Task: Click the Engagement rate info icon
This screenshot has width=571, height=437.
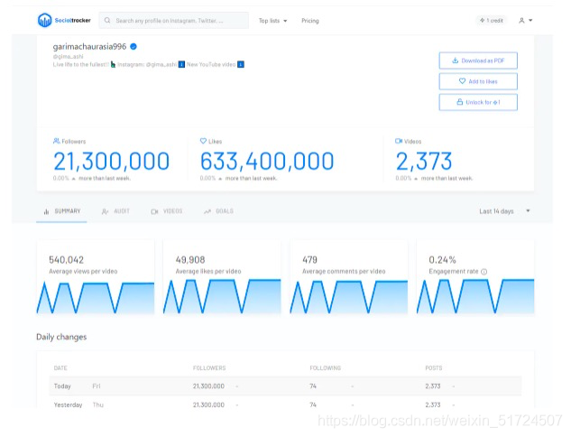Action: [x=484, y=272]
